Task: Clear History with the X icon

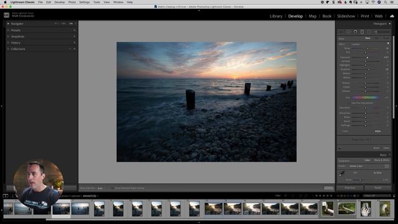Action: pyautogui.click(x=75, y=43)
